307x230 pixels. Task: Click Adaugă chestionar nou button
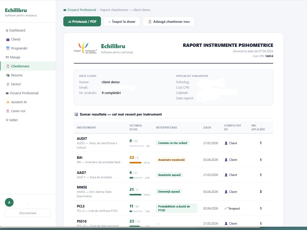point(168,22)
